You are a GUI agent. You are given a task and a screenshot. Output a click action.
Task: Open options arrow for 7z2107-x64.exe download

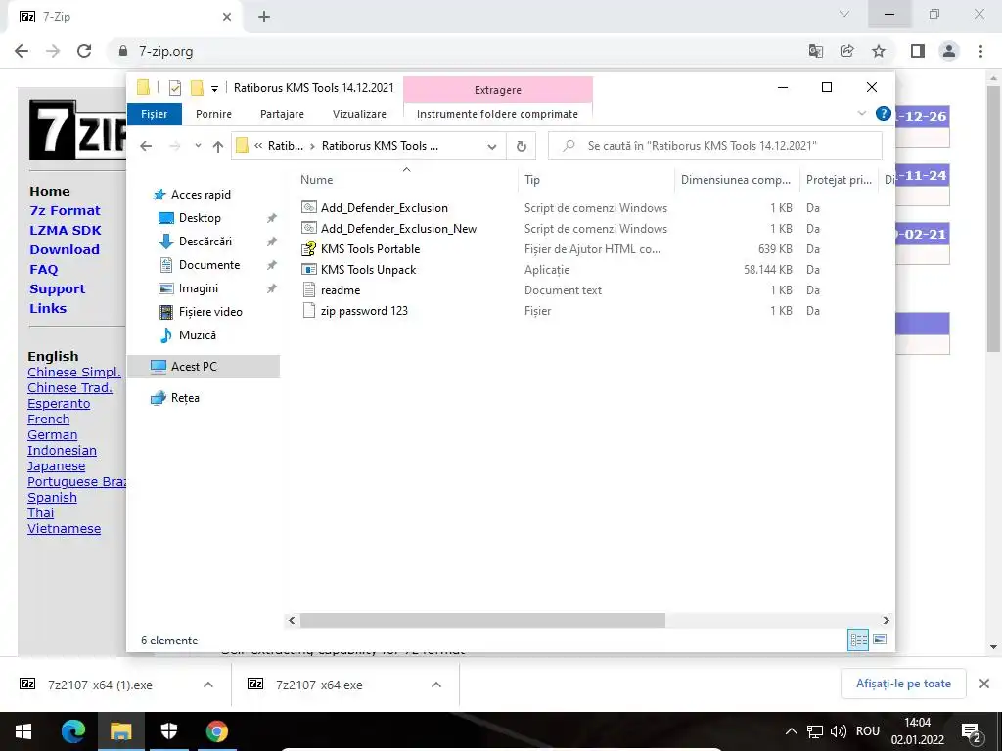(x=436, y=685)
